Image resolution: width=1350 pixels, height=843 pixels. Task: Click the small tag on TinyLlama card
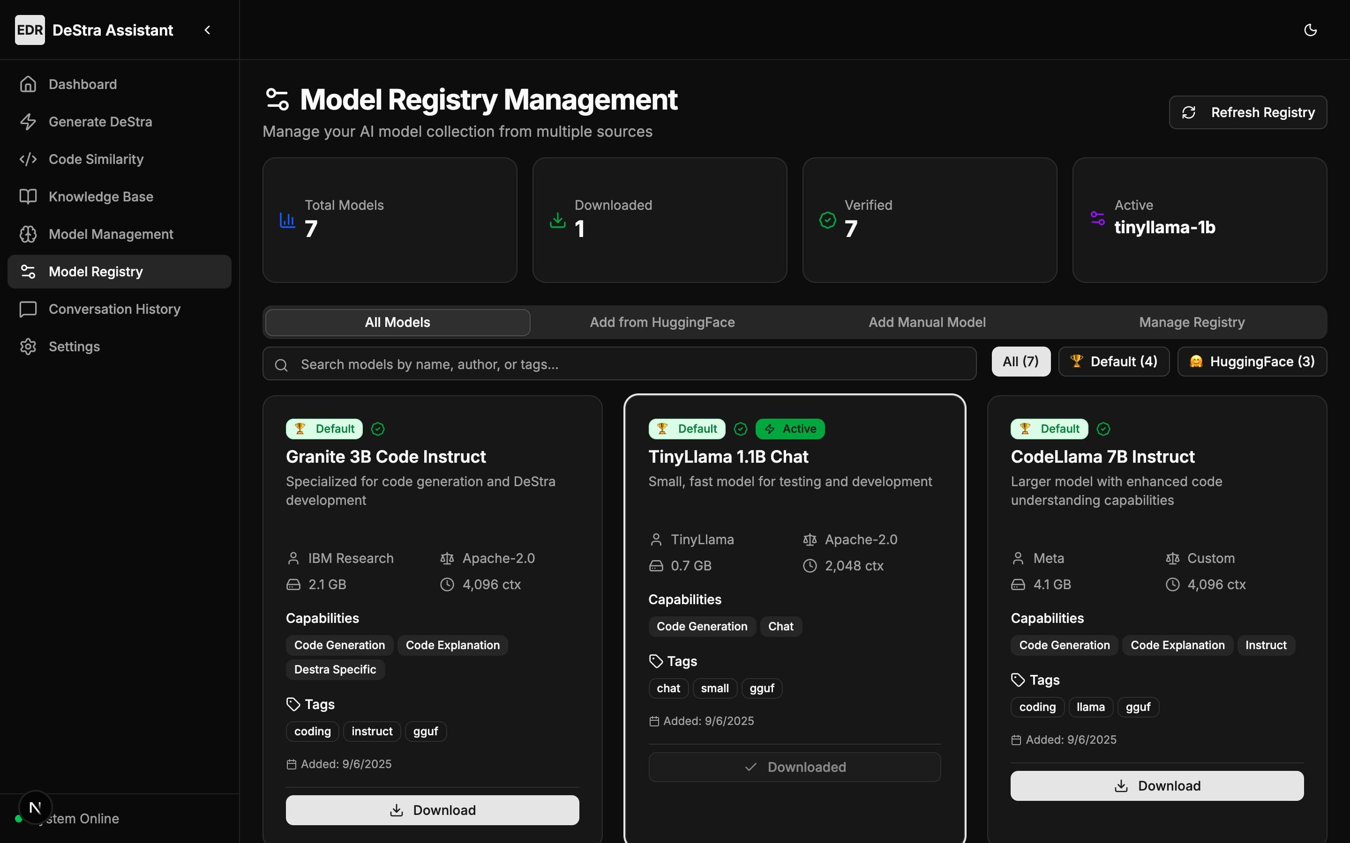click(x=714, y=688)
